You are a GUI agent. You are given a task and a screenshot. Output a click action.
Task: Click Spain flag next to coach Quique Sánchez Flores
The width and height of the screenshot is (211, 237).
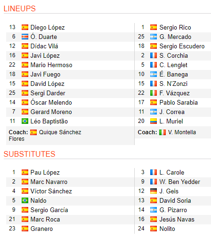click(x=33, y=132)
